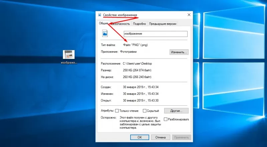Image resolution: width=267 pixels, height=147 pixels.
Task: Click the Отмена button
Action: [161, 137]
